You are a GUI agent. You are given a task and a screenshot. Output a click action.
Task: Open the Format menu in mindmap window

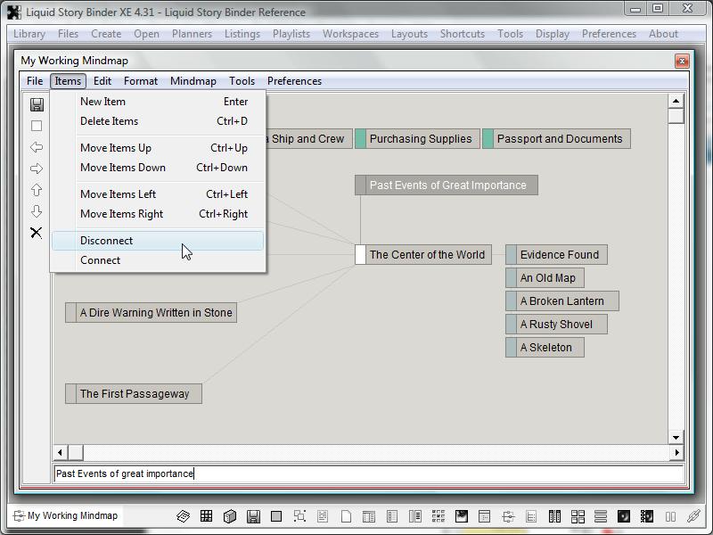(x=141, y=81)
